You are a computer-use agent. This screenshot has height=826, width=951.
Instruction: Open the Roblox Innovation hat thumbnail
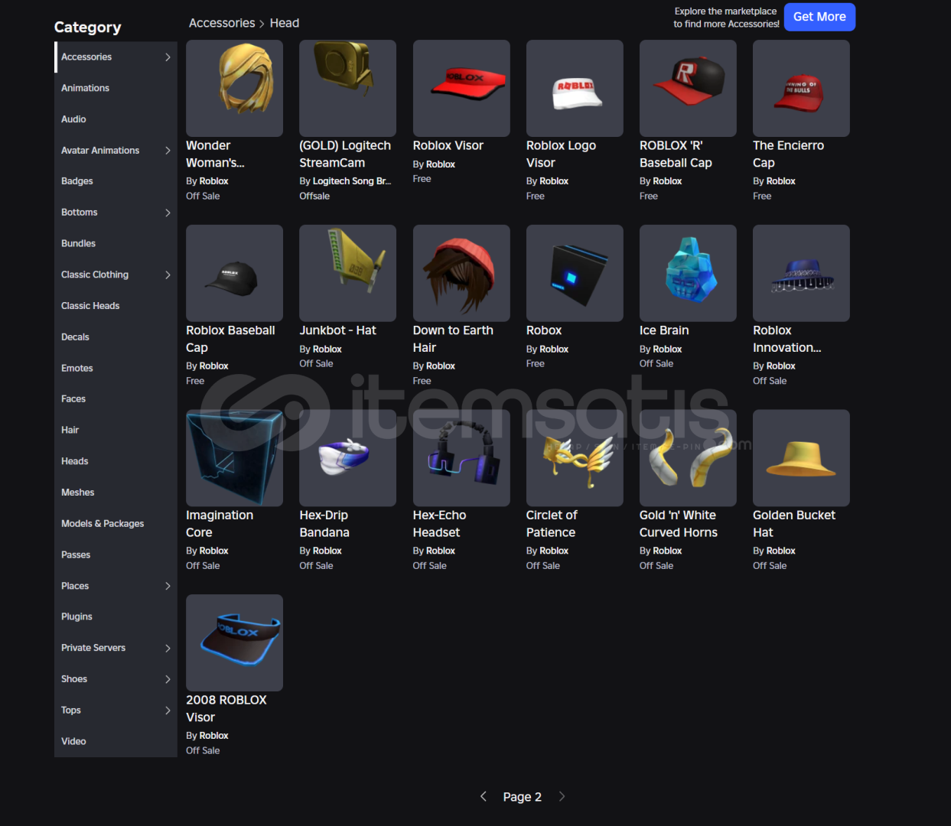(801, 273)
